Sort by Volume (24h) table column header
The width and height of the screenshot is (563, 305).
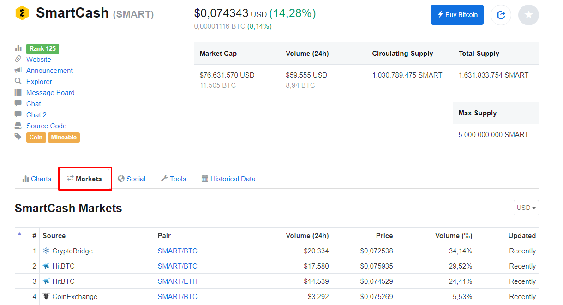tap(307, 236)
